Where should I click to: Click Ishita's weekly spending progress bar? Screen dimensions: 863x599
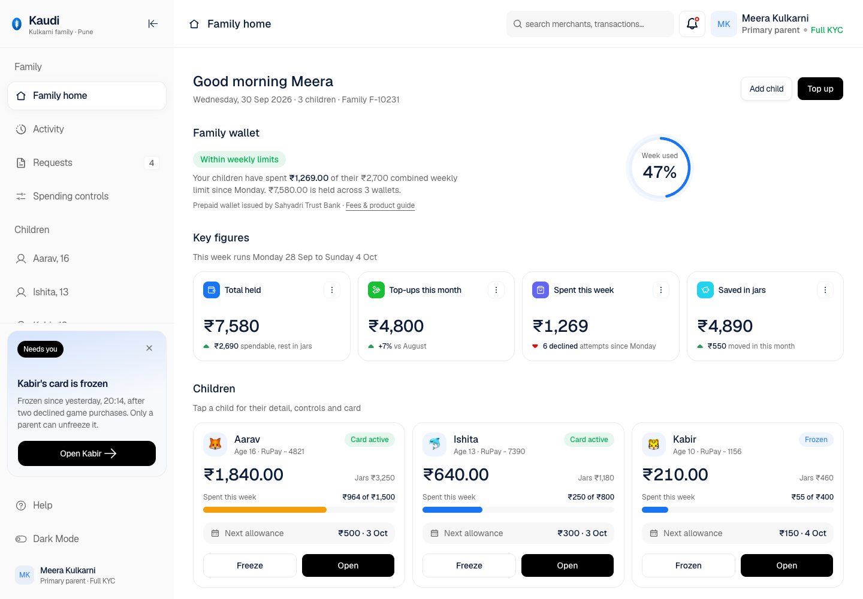pos(518,510)
